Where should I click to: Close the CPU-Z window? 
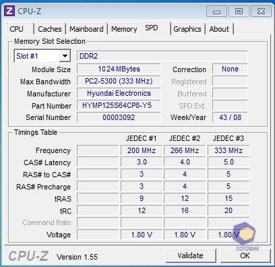click(x=261, y=11)
